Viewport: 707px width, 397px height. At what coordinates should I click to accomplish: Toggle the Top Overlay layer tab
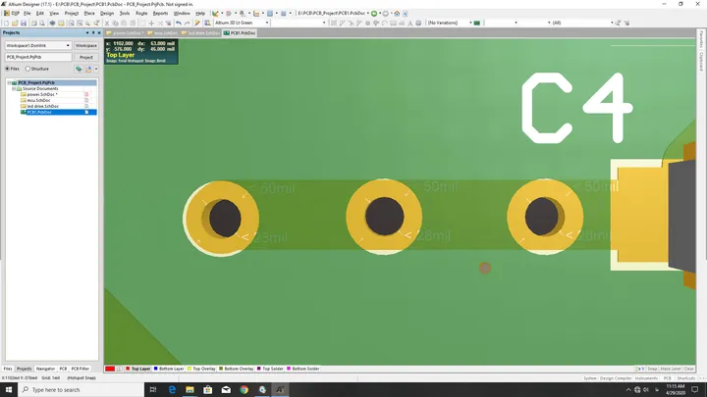coord(201,369)
